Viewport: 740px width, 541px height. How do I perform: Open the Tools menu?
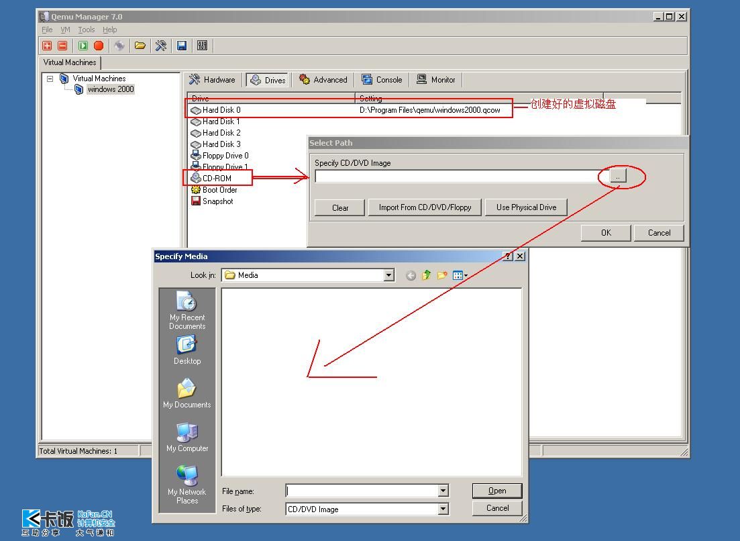[x=87, y=30]
